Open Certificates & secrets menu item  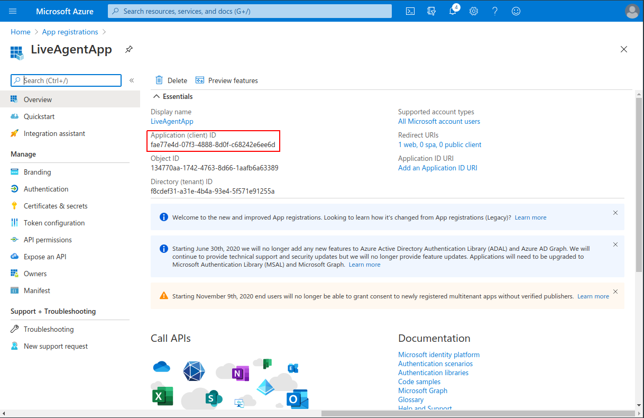[55, 206]
